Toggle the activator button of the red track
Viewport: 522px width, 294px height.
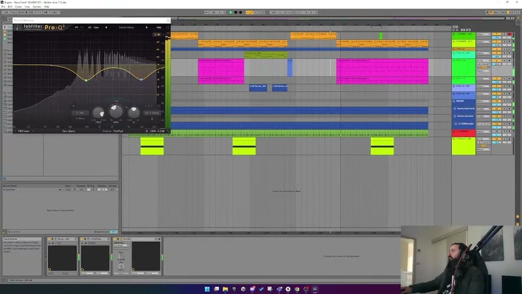tap(496, 132)
